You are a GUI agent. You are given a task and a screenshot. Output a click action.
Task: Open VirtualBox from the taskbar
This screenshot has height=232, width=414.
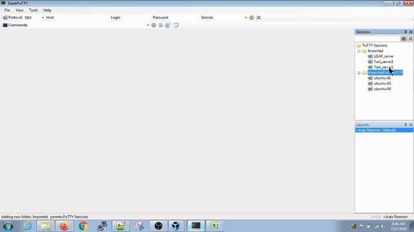(176, 226)
